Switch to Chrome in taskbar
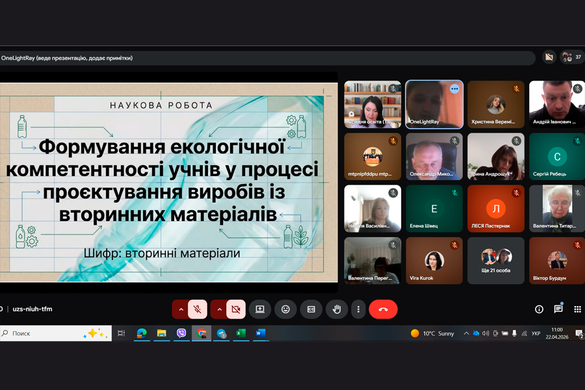 (201, 333)
